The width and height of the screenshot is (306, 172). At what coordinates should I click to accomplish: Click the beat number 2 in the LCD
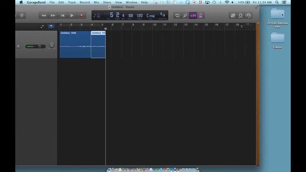[118, 15]
